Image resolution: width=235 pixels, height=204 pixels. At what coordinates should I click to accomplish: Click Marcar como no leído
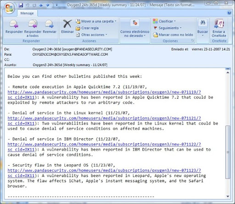[x=173, y=35]
